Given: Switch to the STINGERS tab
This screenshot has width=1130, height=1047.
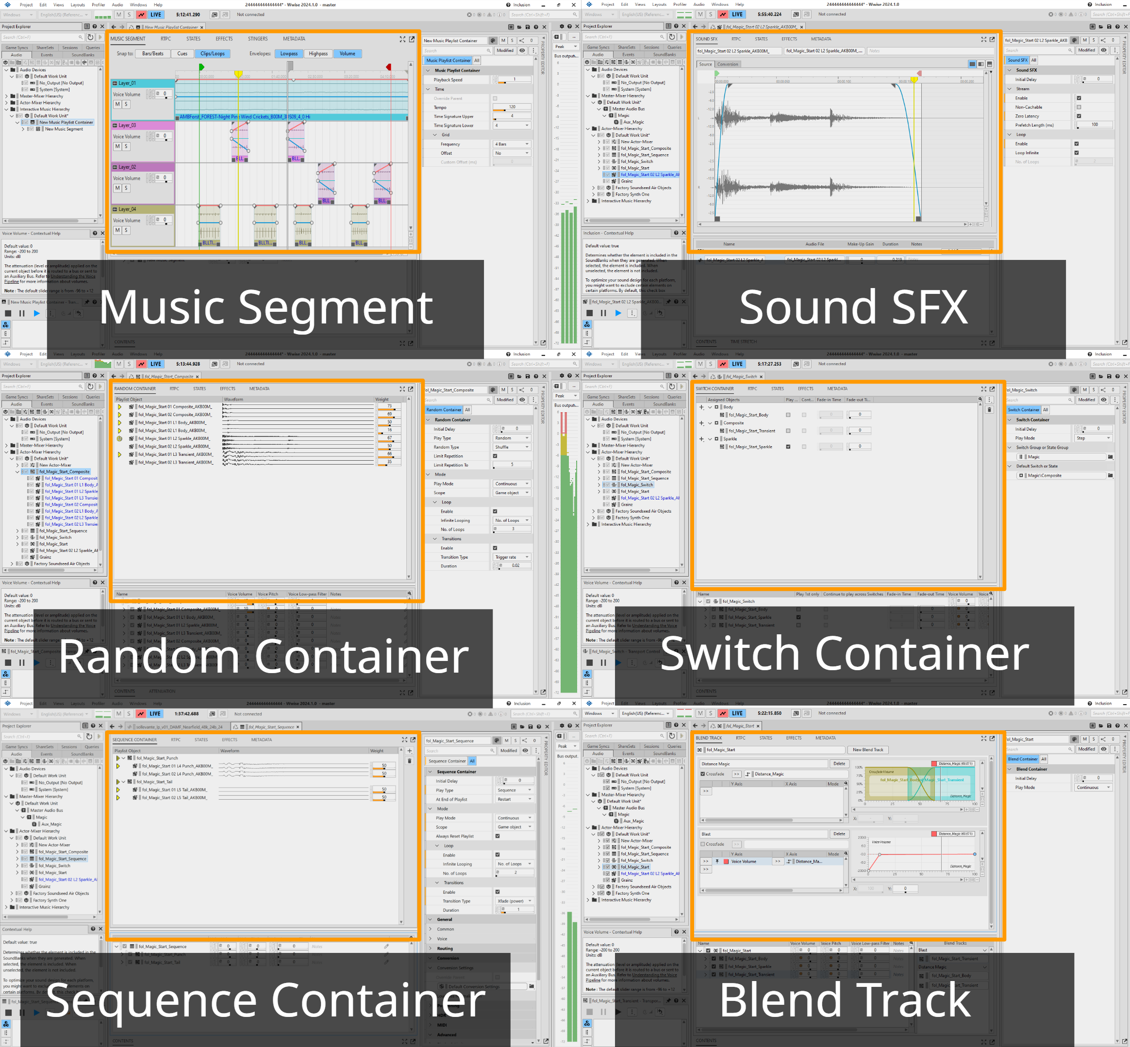Looking at the screenshot, I should tap(257, 39).
